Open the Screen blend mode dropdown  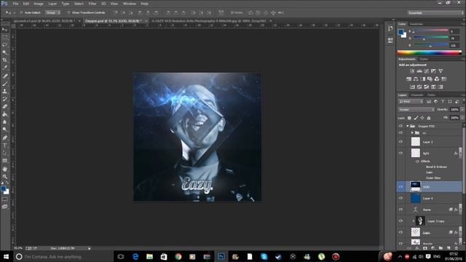click(x=416, y=110)
